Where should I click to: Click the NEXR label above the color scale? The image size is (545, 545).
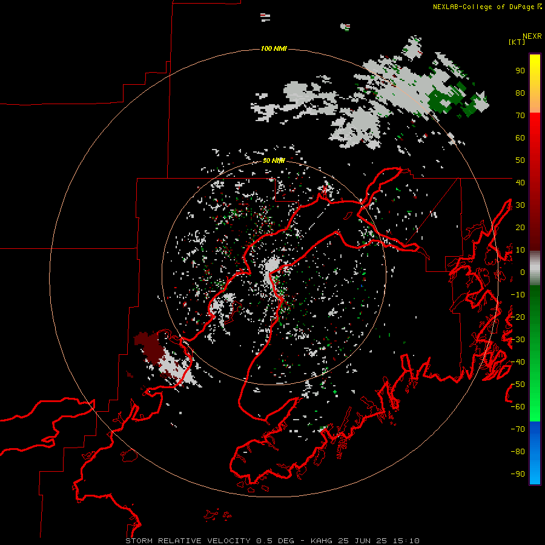[532, 36]
